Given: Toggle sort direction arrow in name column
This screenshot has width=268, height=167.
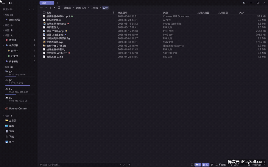Looking at the screenshot, I should coord(113,12).
